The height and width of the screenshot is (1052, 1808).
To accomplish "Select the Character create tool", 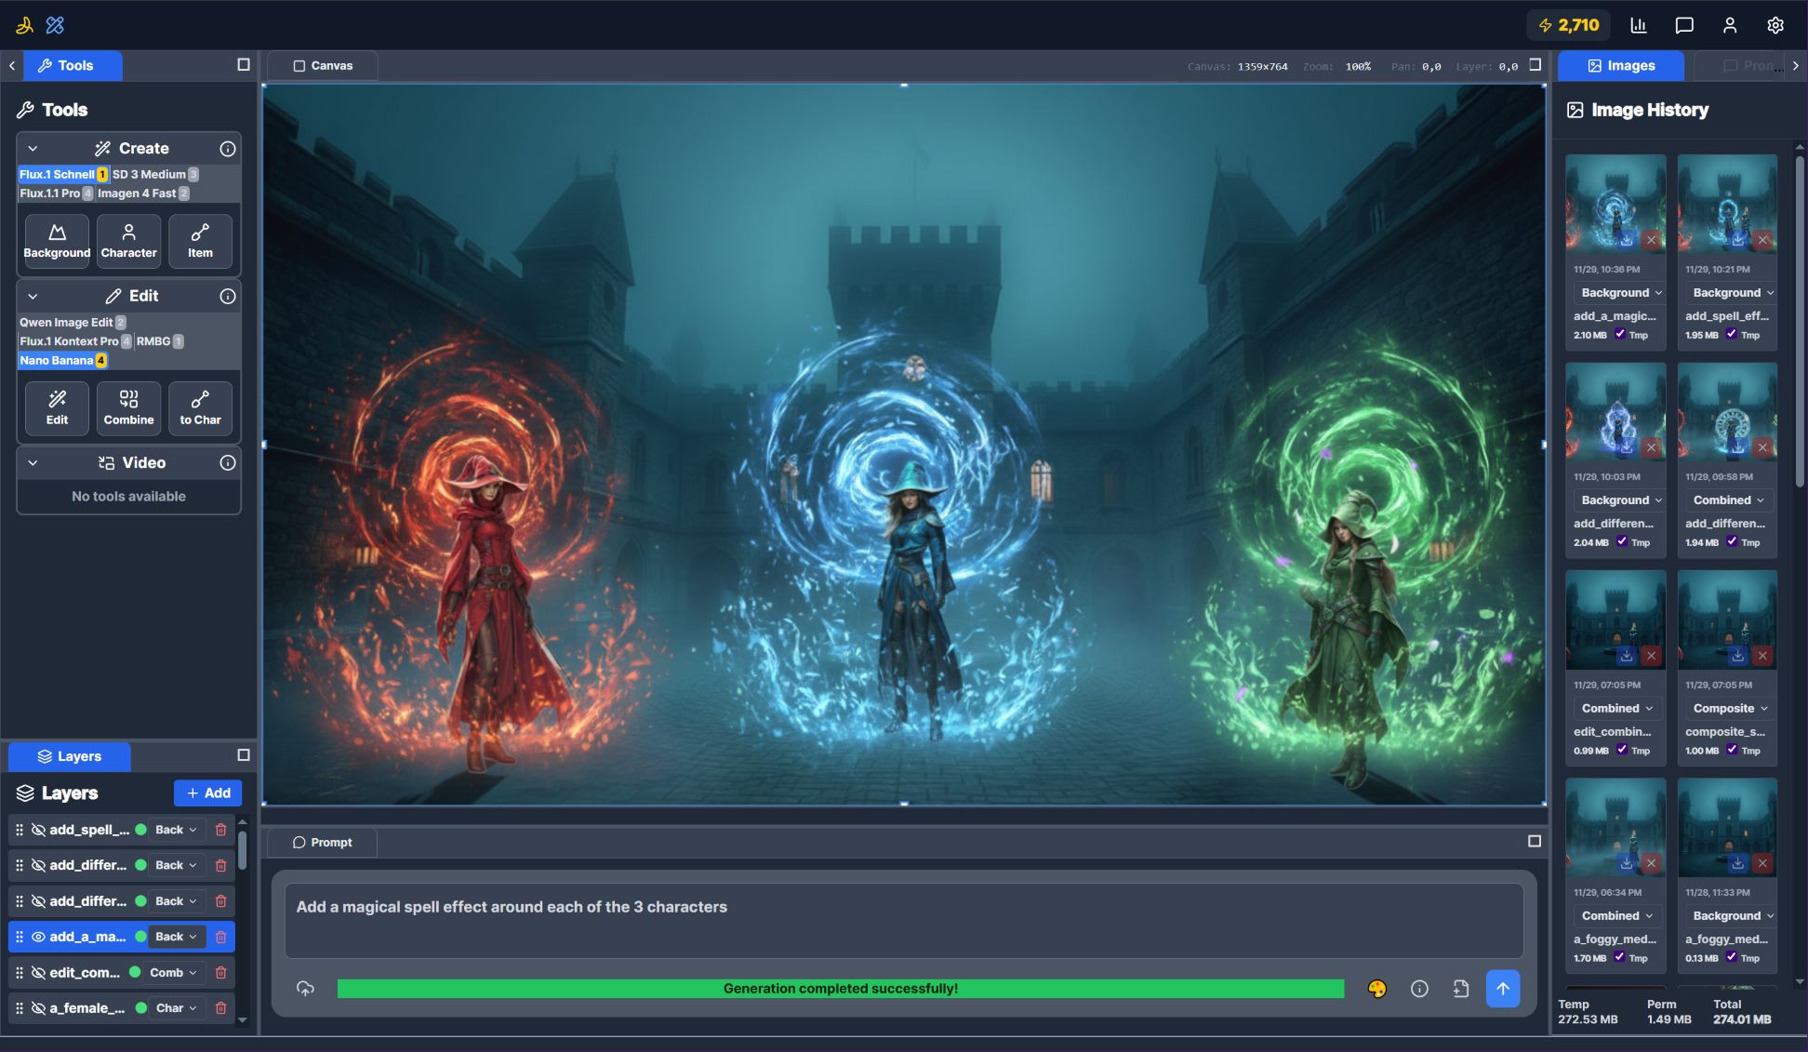I will pyautogui.click(x=128, y=241).
